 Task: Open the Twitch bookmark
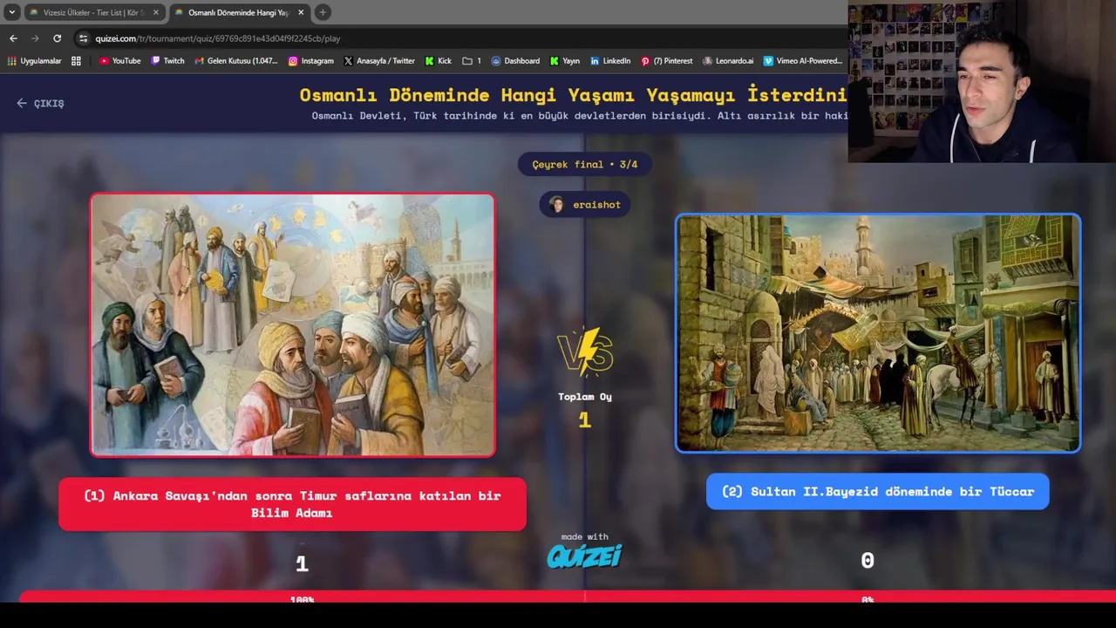167,61
